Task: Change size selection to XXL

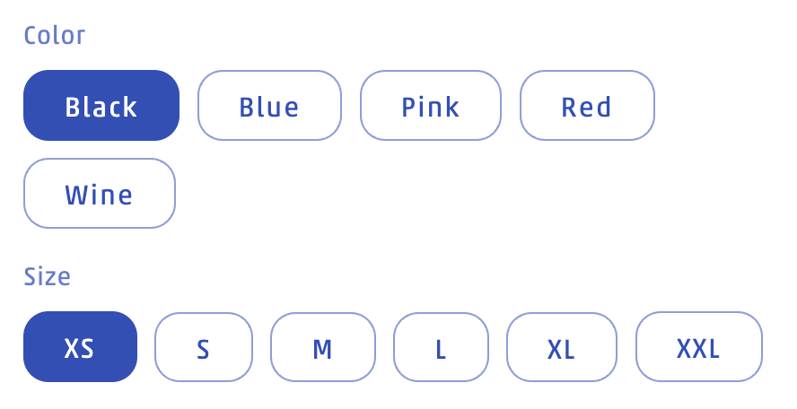Action: click(x=698, y=347)
